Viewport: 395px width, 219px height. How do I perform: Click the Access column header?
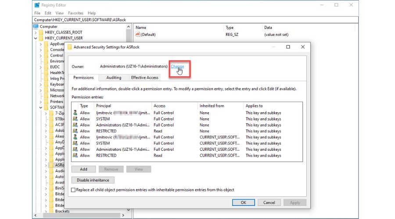(174, 106)
